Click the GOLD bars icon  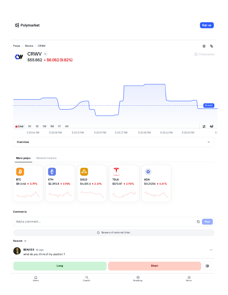(84, 172)
